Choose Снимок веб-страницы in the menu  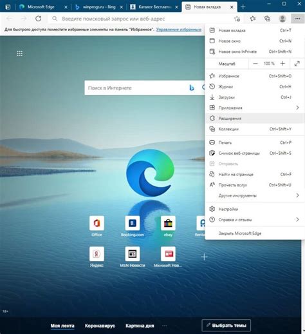click(255, 153)
